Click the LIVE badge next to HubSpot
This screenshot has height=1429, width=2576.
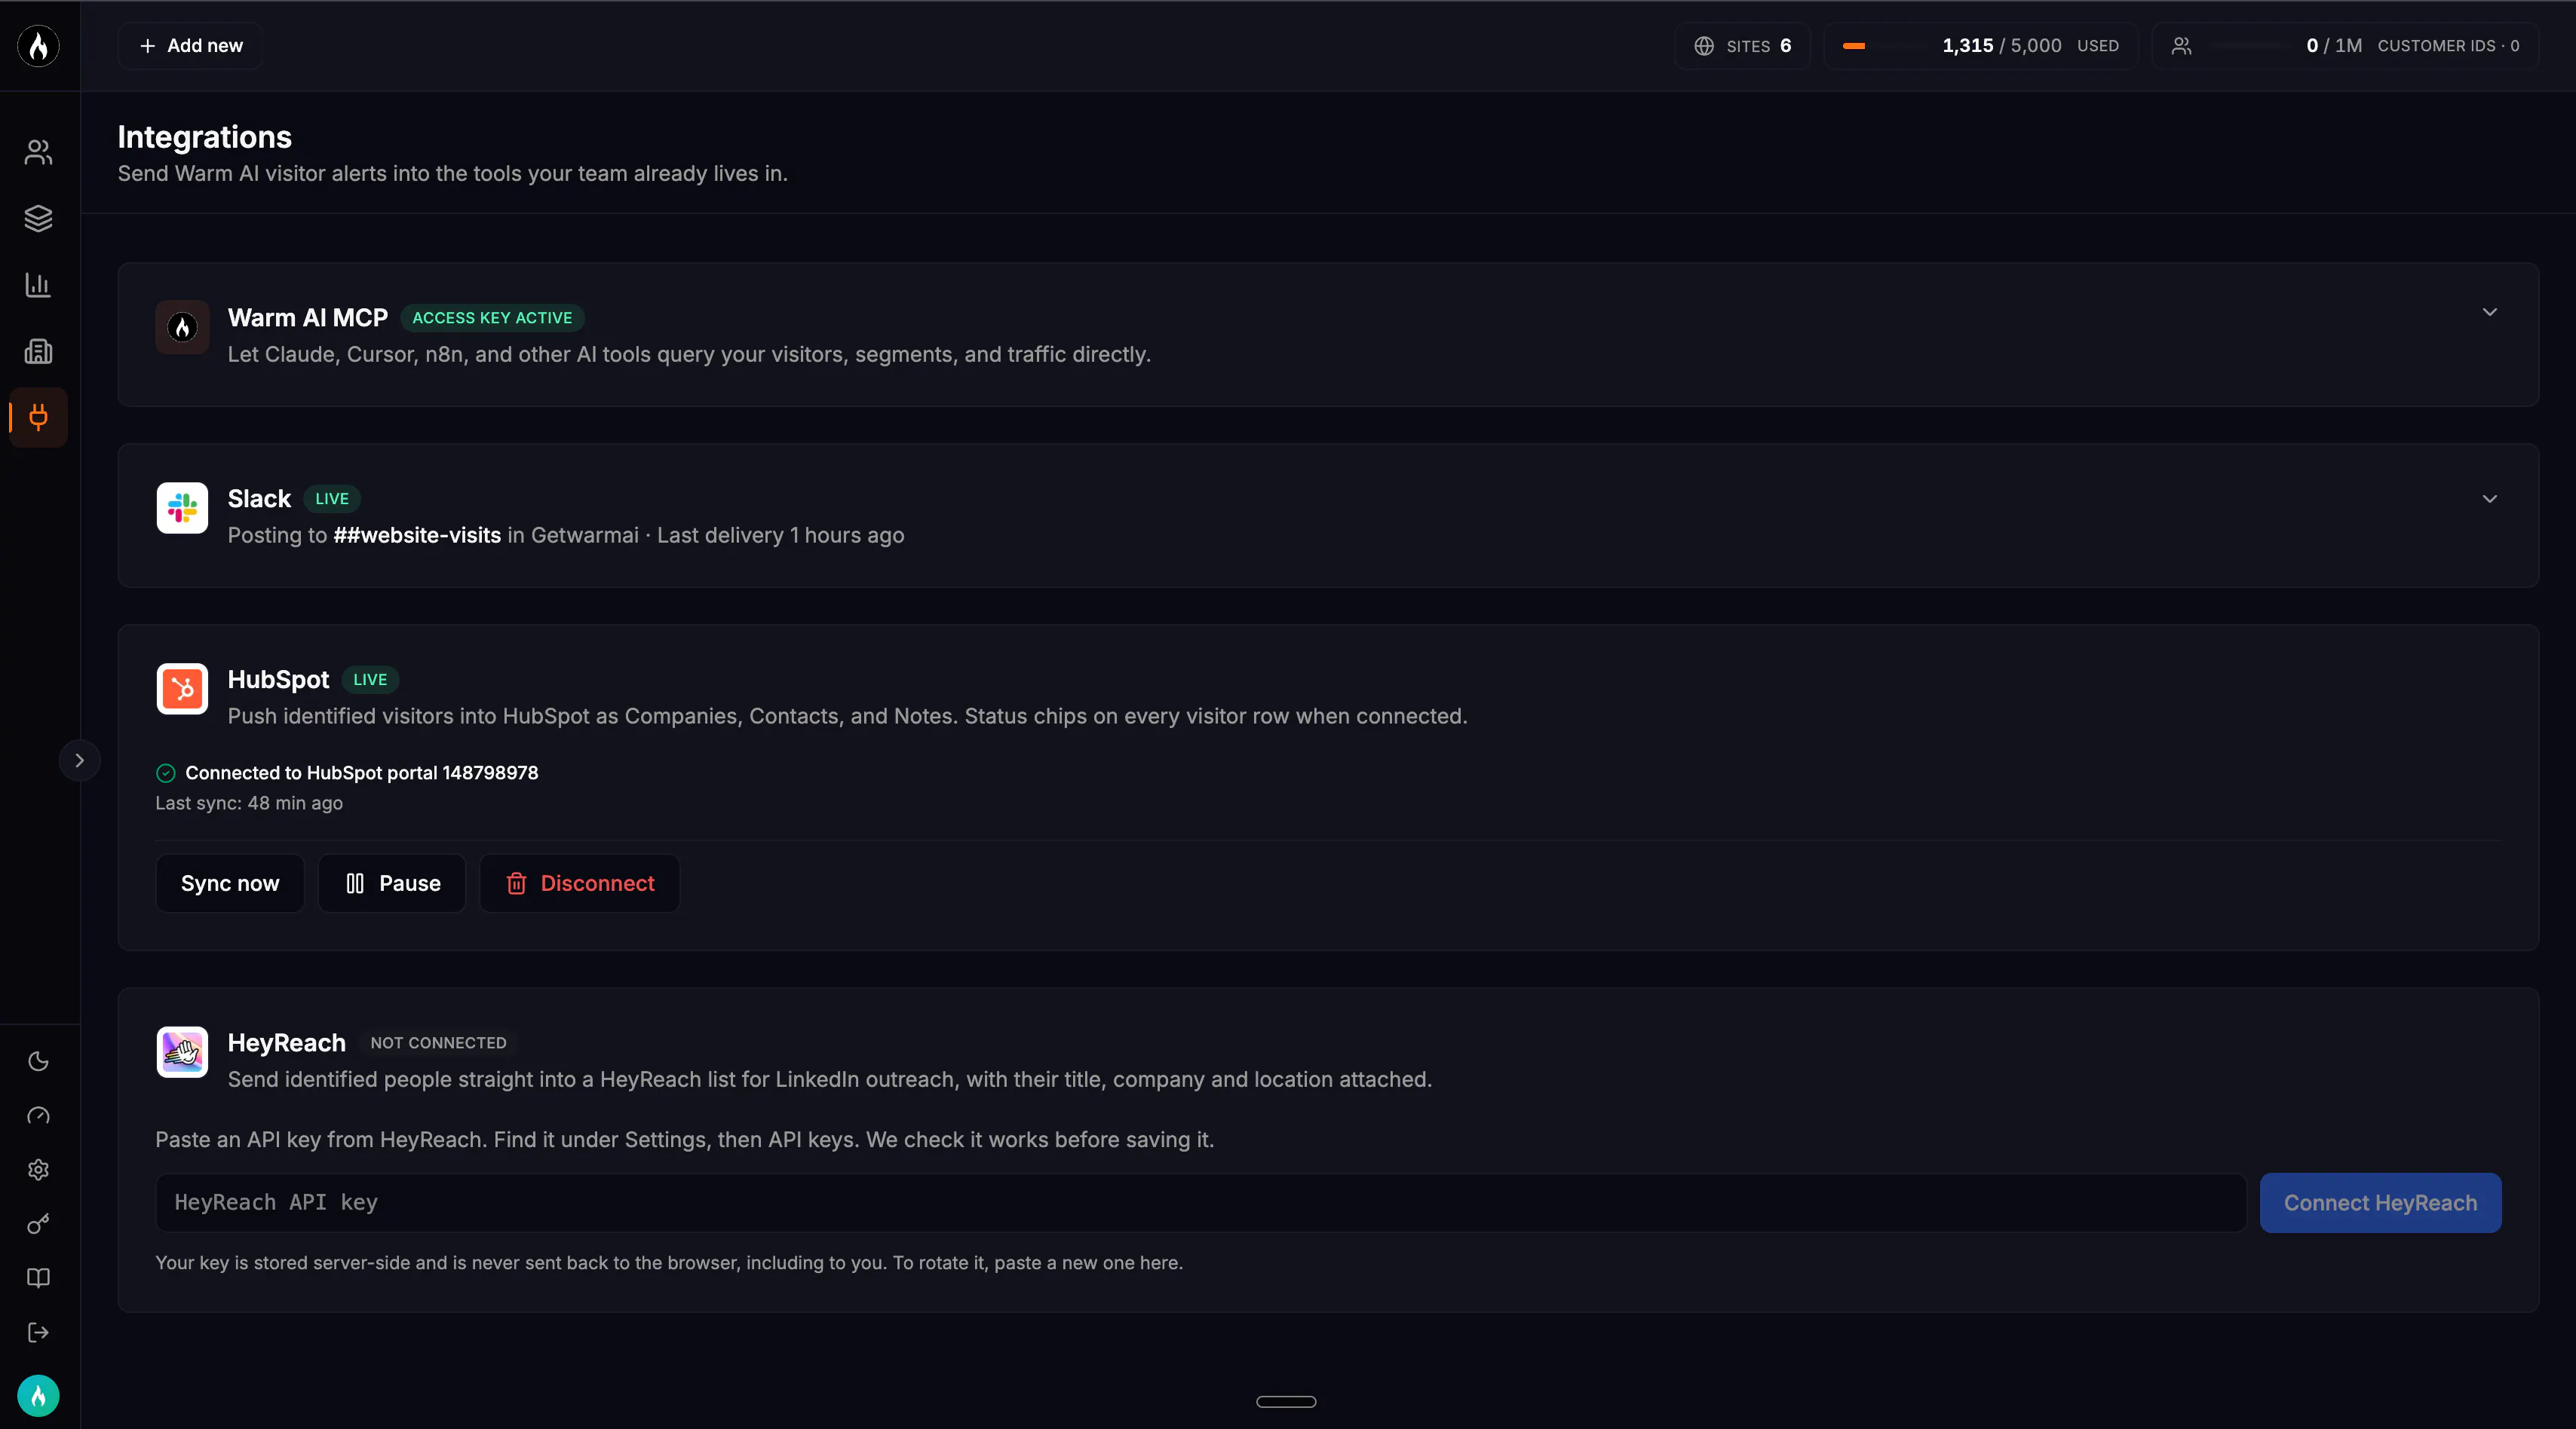(x=370, y=680)
